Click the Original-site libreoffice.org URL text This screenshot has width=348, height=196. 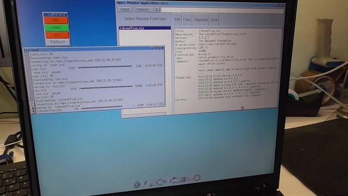217,44
